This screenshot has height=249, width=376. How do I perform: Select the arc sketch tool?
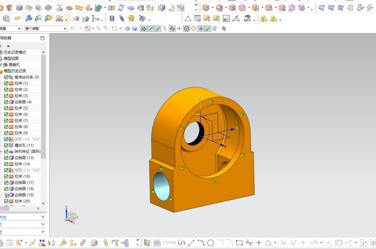(x=201, y=242)
